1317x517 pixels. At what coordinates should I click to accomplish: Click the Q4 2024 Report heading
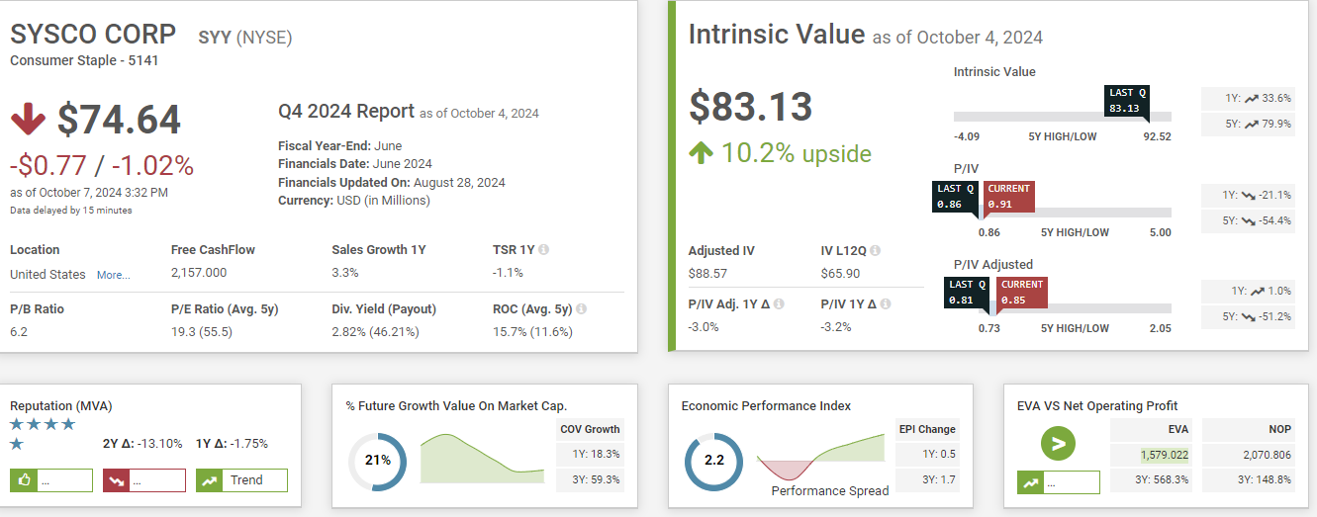coord(346,111)
